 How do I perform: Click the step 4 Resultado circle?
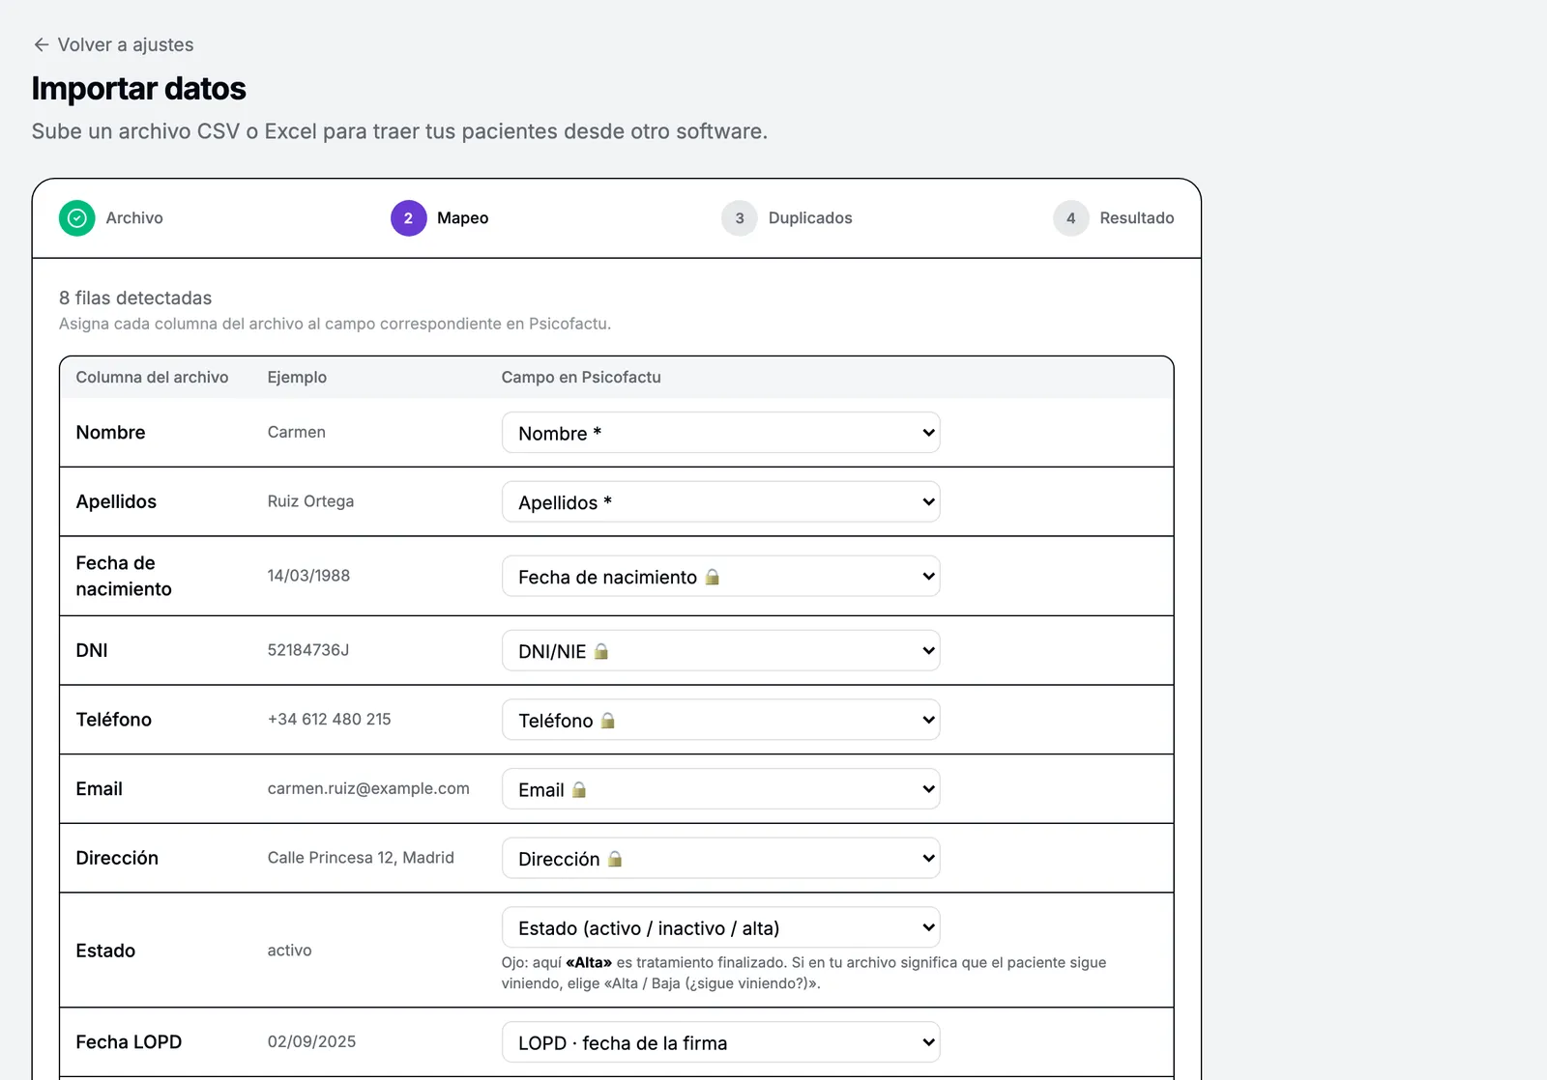[1070, 218]
